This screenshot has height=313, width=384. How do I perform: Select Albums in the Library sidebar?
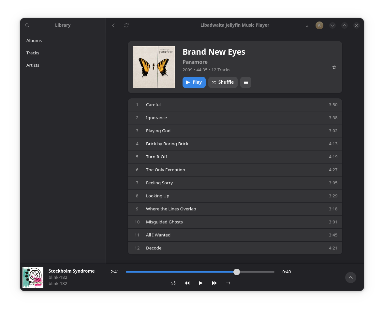pyautogui.click(x=34, y=40)
